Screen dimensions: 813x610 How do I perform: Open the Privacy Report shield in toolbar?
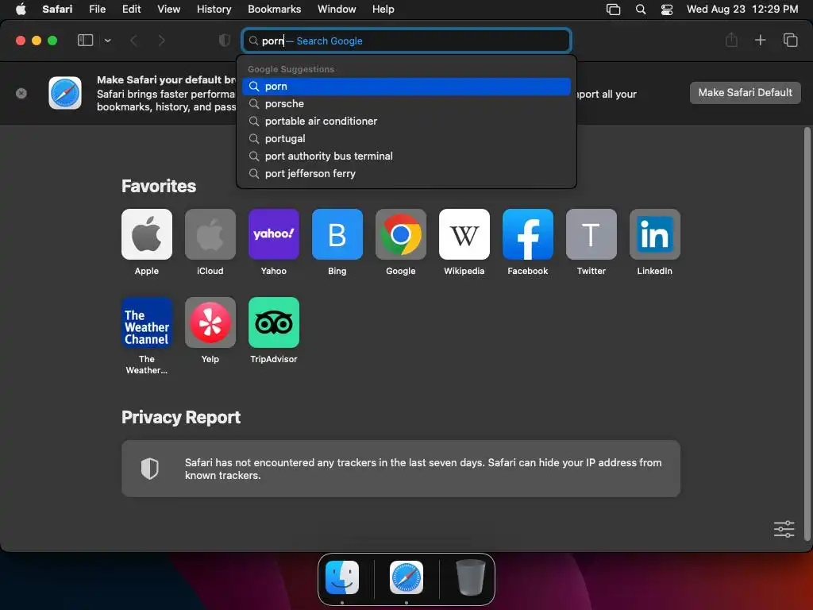point(225,41)
